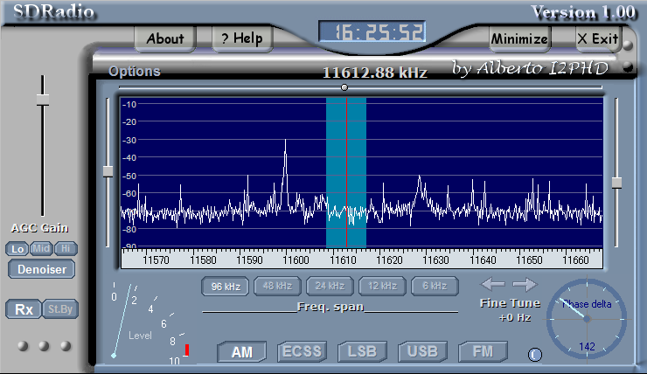647x374 pixels.
Task: Toggle St.By standby mode
Action: [58, 309]
